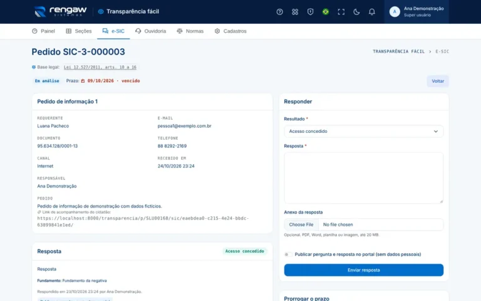
Task: Click responsible Ana Demonstração in details
Action: pyautogui.click(x=57, y=186)
